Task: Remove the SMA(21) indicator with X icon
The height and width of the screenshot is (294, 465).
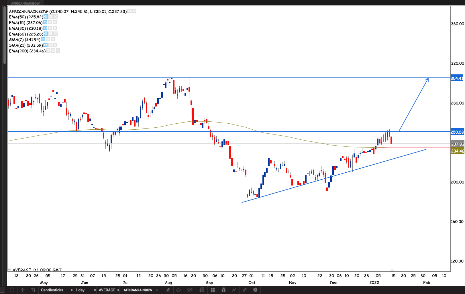Action: pos(55,45)
